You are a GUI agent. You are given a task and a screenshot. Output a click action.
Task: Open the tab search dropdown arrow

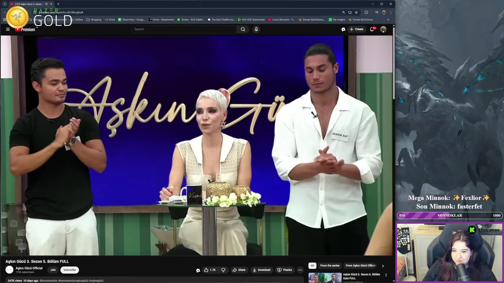pyautogui.click(x=5, y=4)
